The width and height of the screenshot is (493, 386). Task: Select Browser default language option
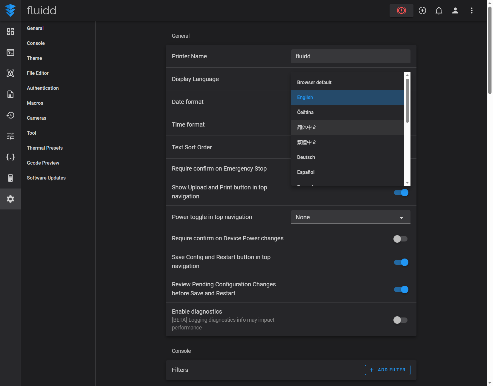[x=348, y=83]
